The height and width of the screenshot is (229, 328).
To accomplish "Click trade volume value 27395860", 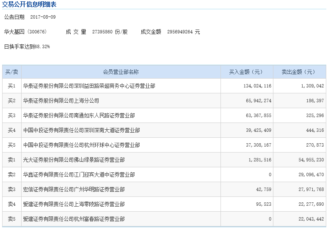I will pos(102,32).
